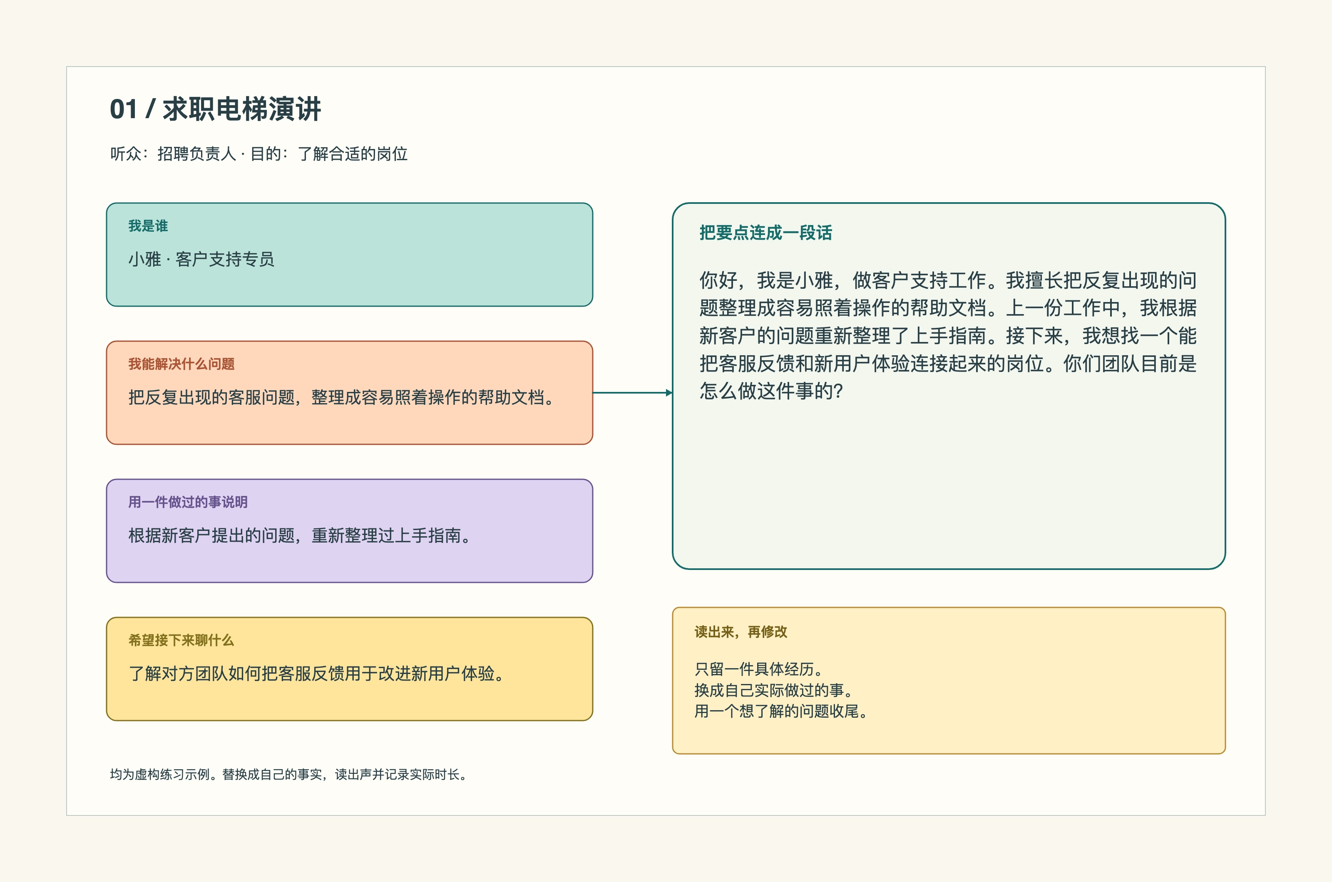
Task: Click the "读出来，再修改" heading
Action: (x=741, y=632)
